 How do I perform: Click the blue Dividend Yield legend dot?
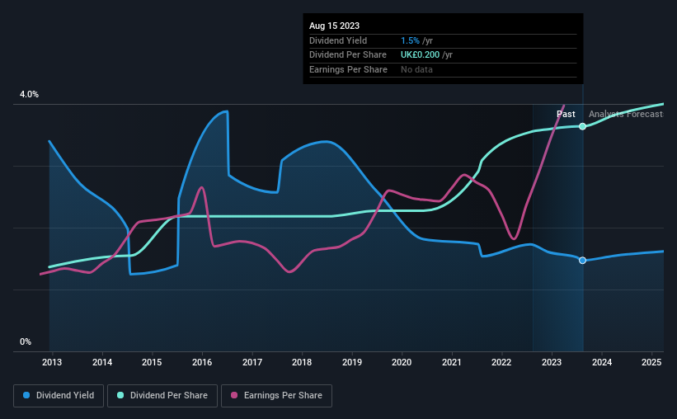26,395
